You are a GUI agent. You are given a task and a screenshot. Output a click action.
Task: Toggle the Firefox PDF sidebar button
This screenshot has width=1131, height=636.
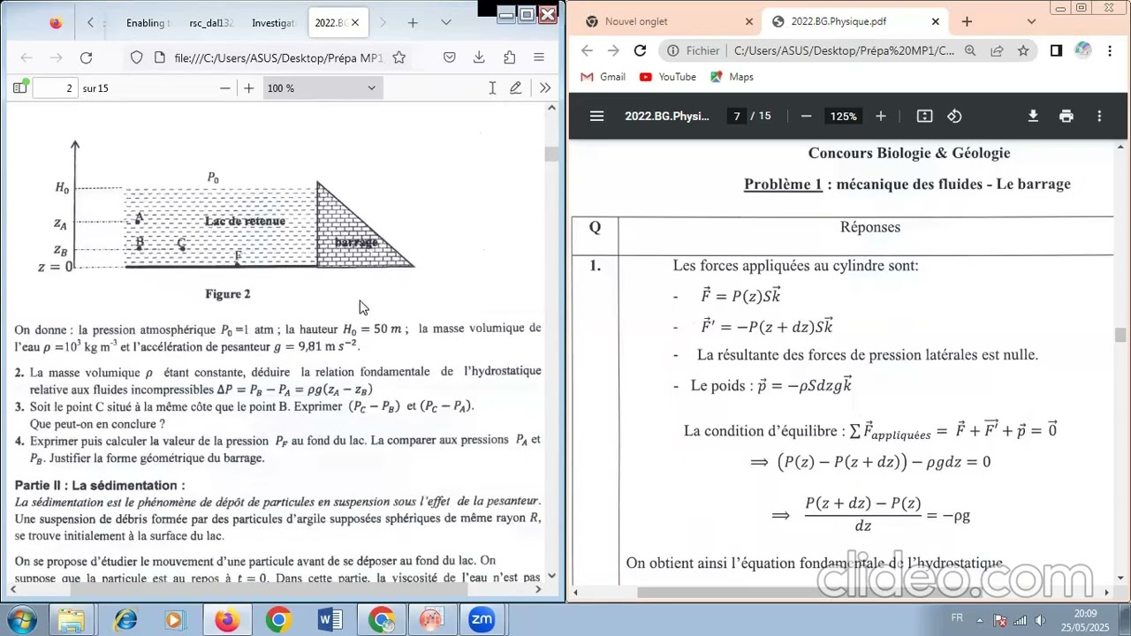[x=19, y=88]
